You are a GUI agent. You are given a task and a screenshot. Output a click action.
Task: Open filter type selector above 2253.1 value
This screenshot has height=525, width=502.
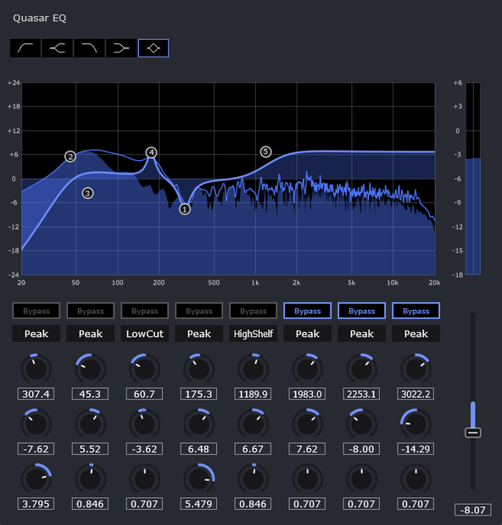click(x=362, y=334)
